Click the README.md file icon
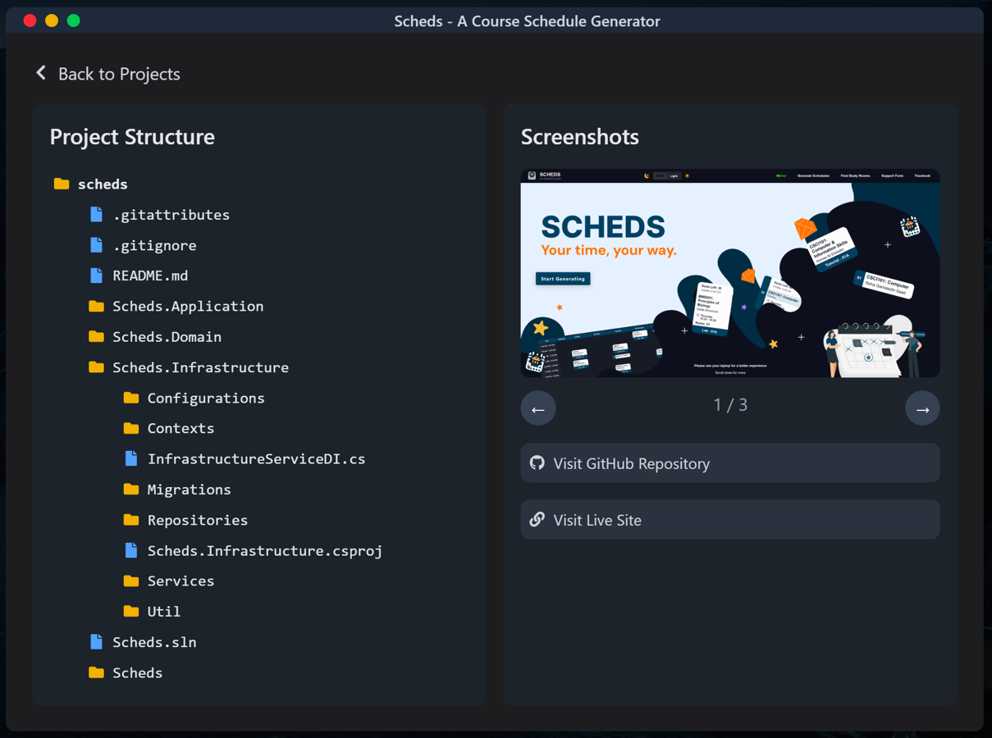992x738 pixels. click(97, 276)
